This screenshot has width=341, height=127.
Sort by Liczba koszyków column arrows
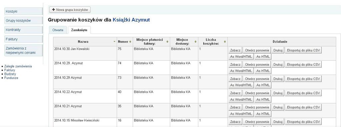(x=225, y=41)
